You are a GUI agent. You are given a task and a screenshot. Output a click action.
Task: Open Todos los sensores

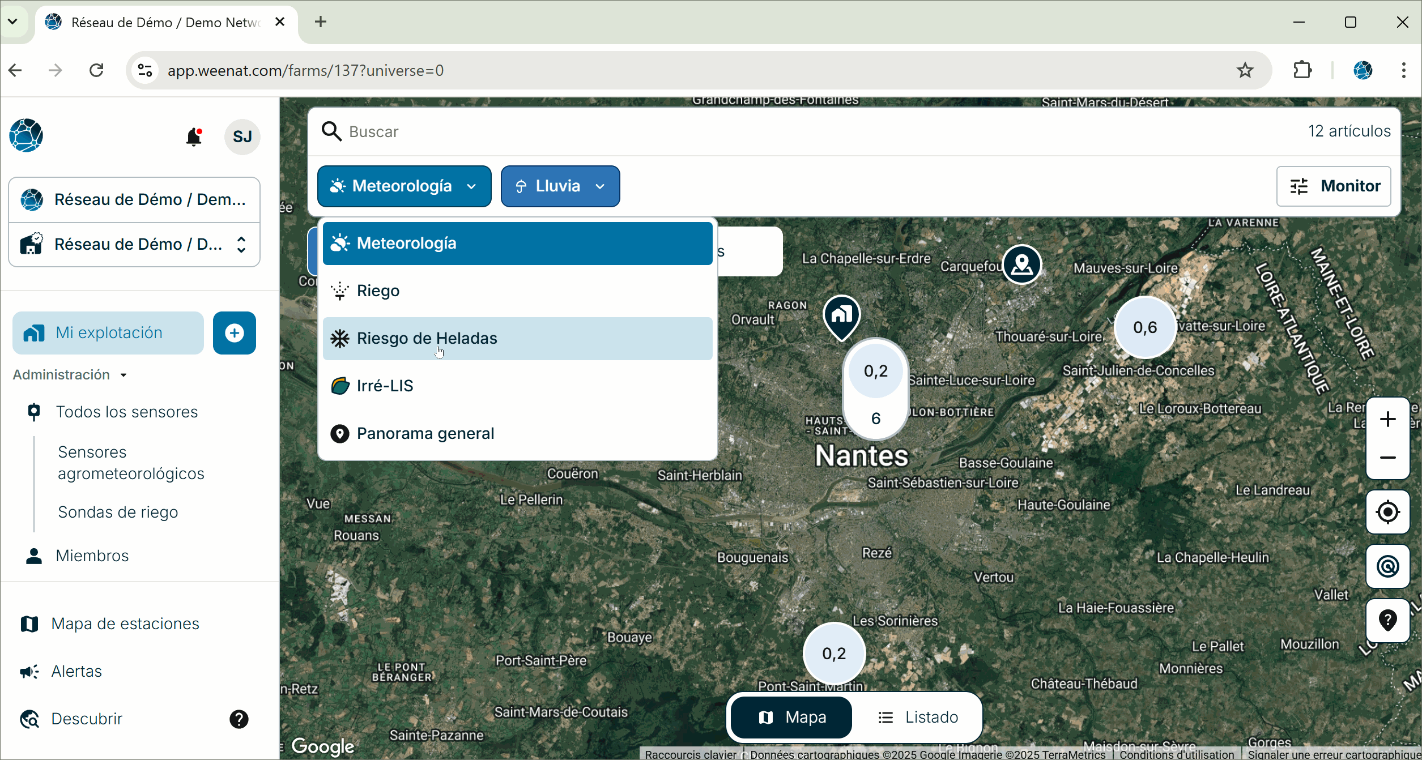coord(127,412)
